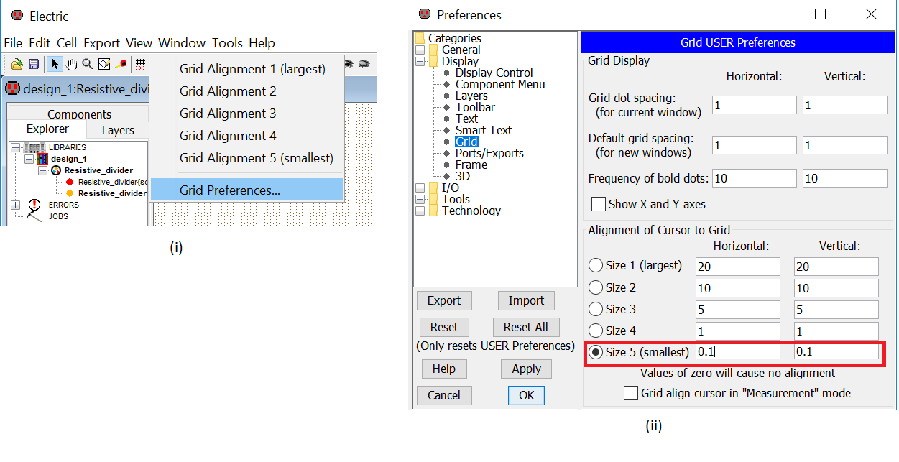
Task: Select the arrow pointer tool
Action: tap(55, 64)
